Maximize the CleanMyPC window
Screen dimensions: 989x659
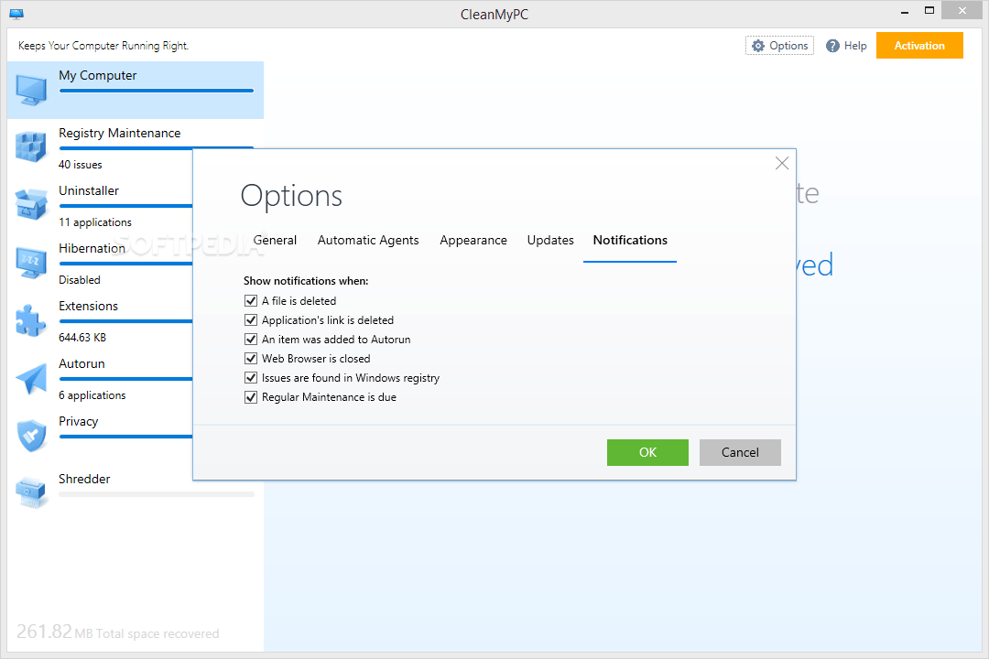coord(929,11)
